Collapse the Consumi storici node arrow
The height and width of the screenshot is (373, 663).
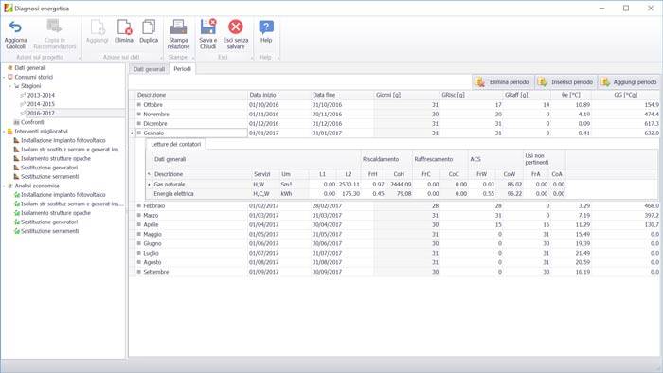pyautogui.click(x=4, y=78)
